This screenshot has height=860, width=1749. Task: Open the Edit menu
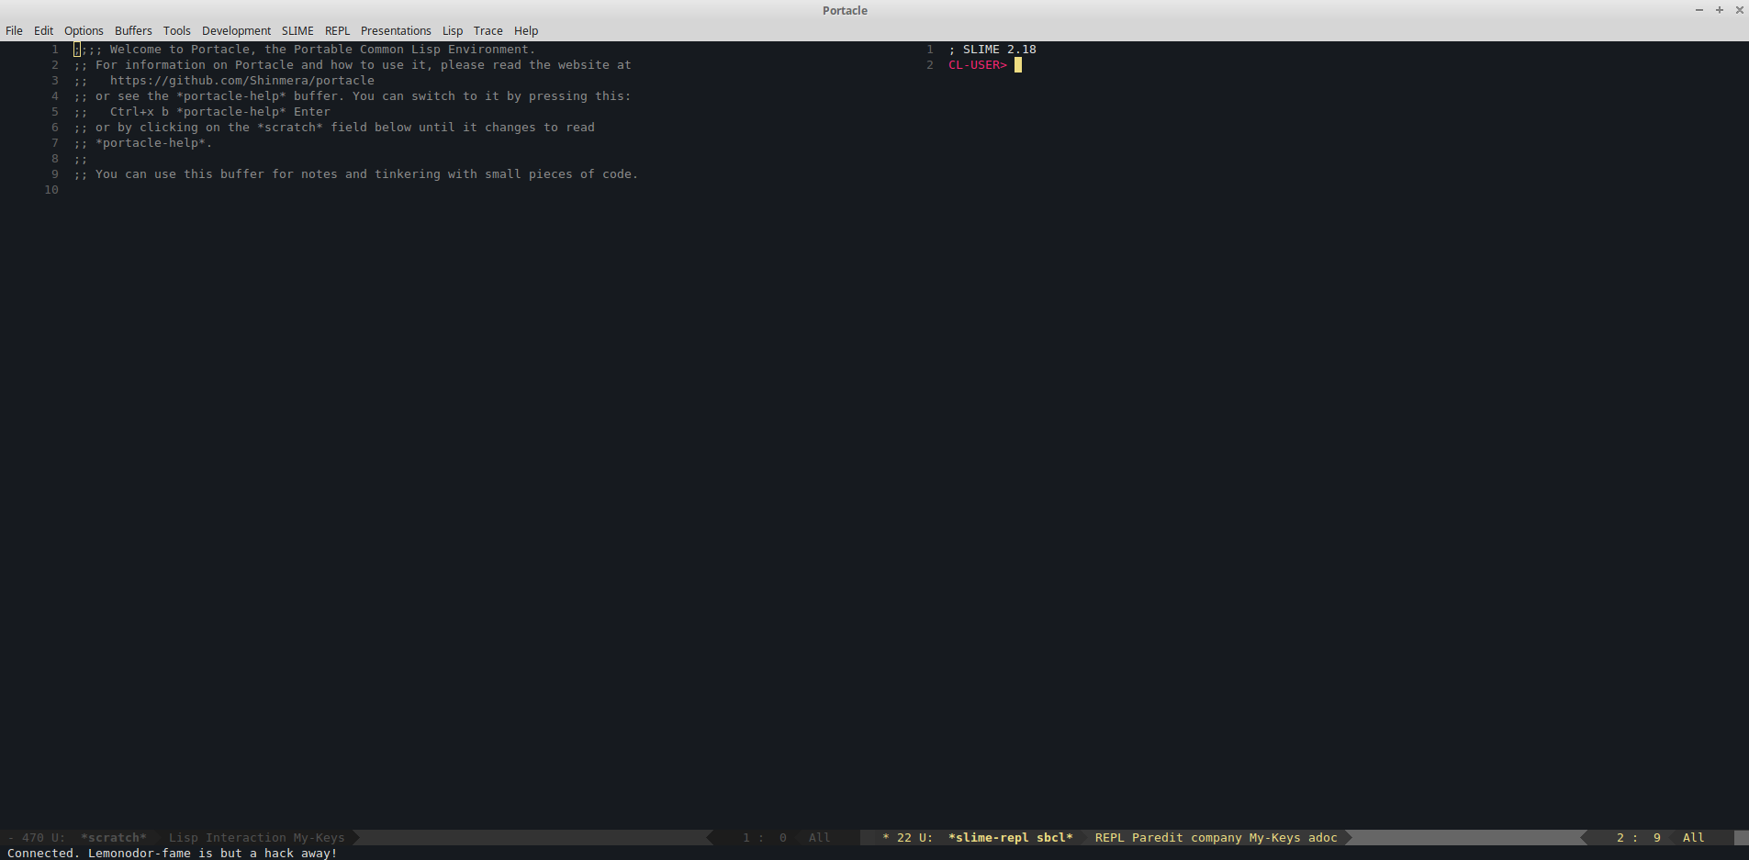point(43,30)
